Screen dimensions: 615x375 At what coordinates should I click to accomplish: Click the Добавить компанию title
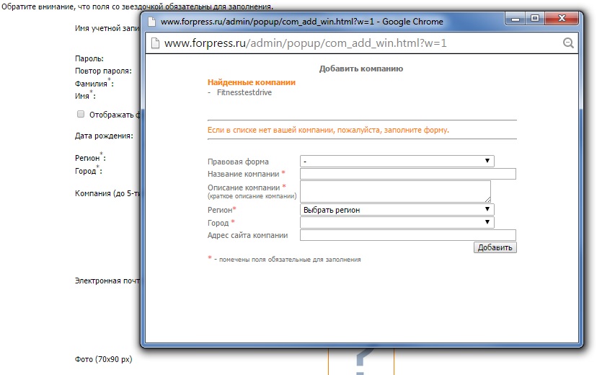360,69
